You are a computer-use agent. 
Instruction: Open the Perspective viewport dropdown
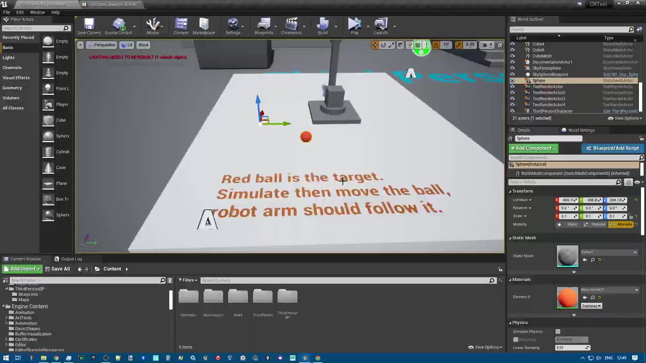coord(101,45)
